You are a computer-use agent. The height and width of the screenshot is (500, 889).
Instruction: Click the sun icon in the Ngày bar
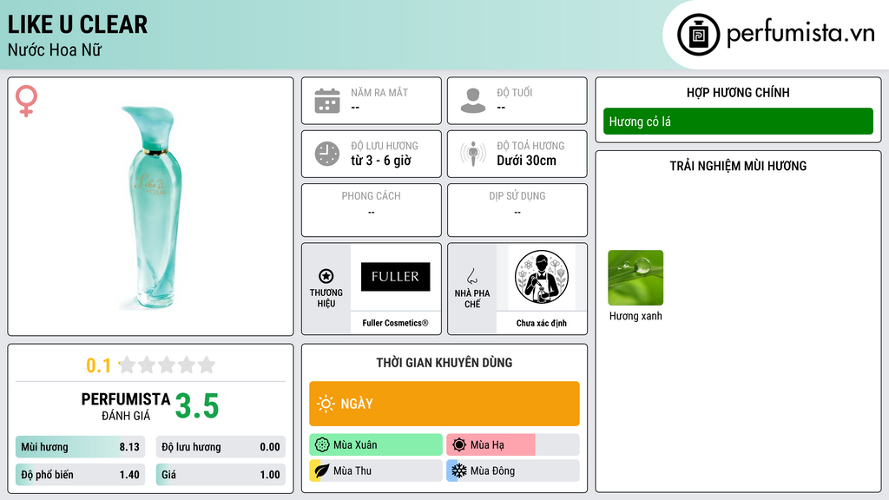coord(326,404)
